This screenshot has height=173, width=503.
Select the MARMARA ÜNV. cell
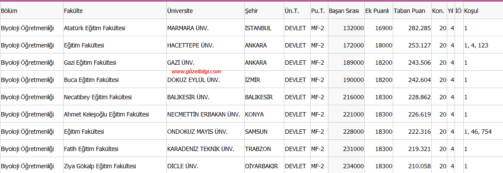click(x=188, y=28)
